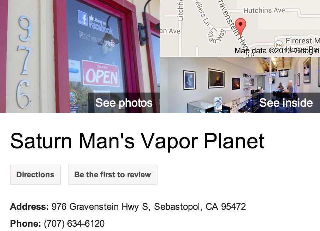Click the red map location pin
The image size is (320, 231).
(241, 27)
